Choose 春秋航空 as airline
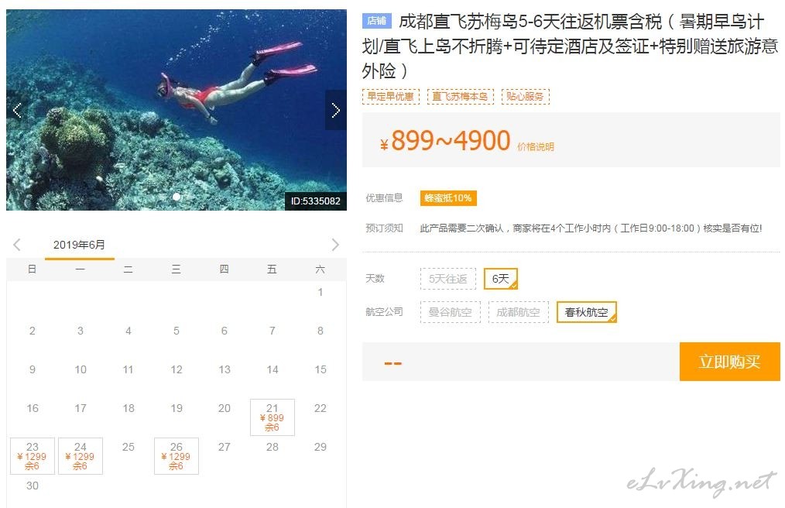Screen dimensions: 785x508 (586, 312)
